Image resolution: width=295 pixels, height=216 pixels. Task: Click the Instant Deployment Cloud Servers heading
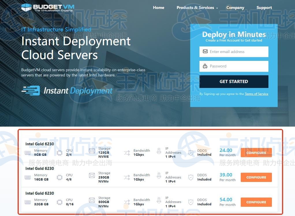pyautogui.click(x=76, y=48)
